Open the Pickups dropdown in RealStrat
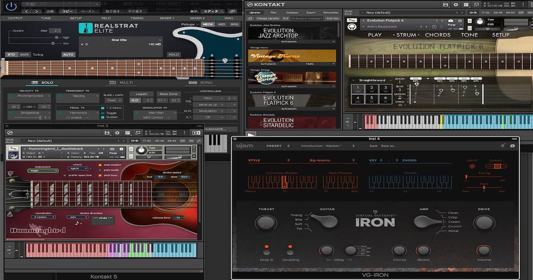This screenshot has width=533, height=280. point(191,24)
